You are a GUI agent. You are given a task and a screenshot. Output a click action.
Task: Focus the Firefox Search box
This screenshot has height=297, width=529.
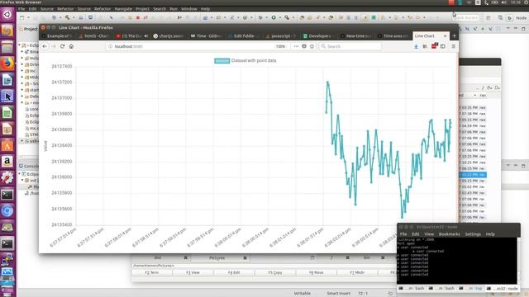[x=350, y=46]
